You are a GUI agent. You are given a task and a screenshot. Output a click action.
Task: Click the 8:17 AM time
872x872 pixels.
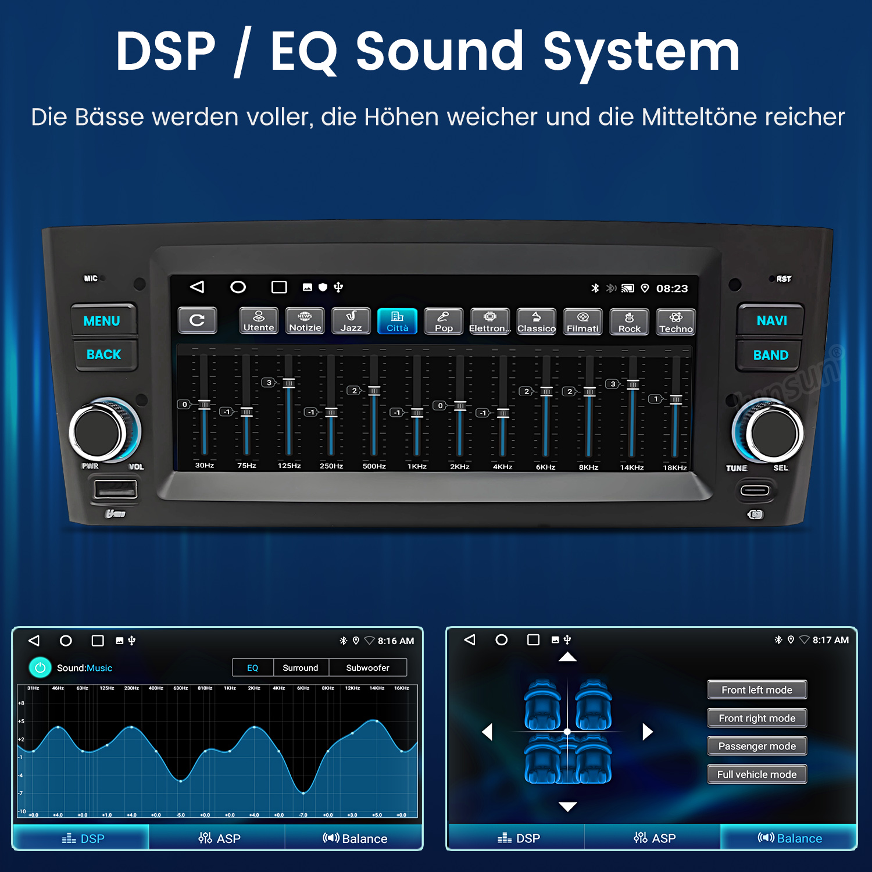831,639
